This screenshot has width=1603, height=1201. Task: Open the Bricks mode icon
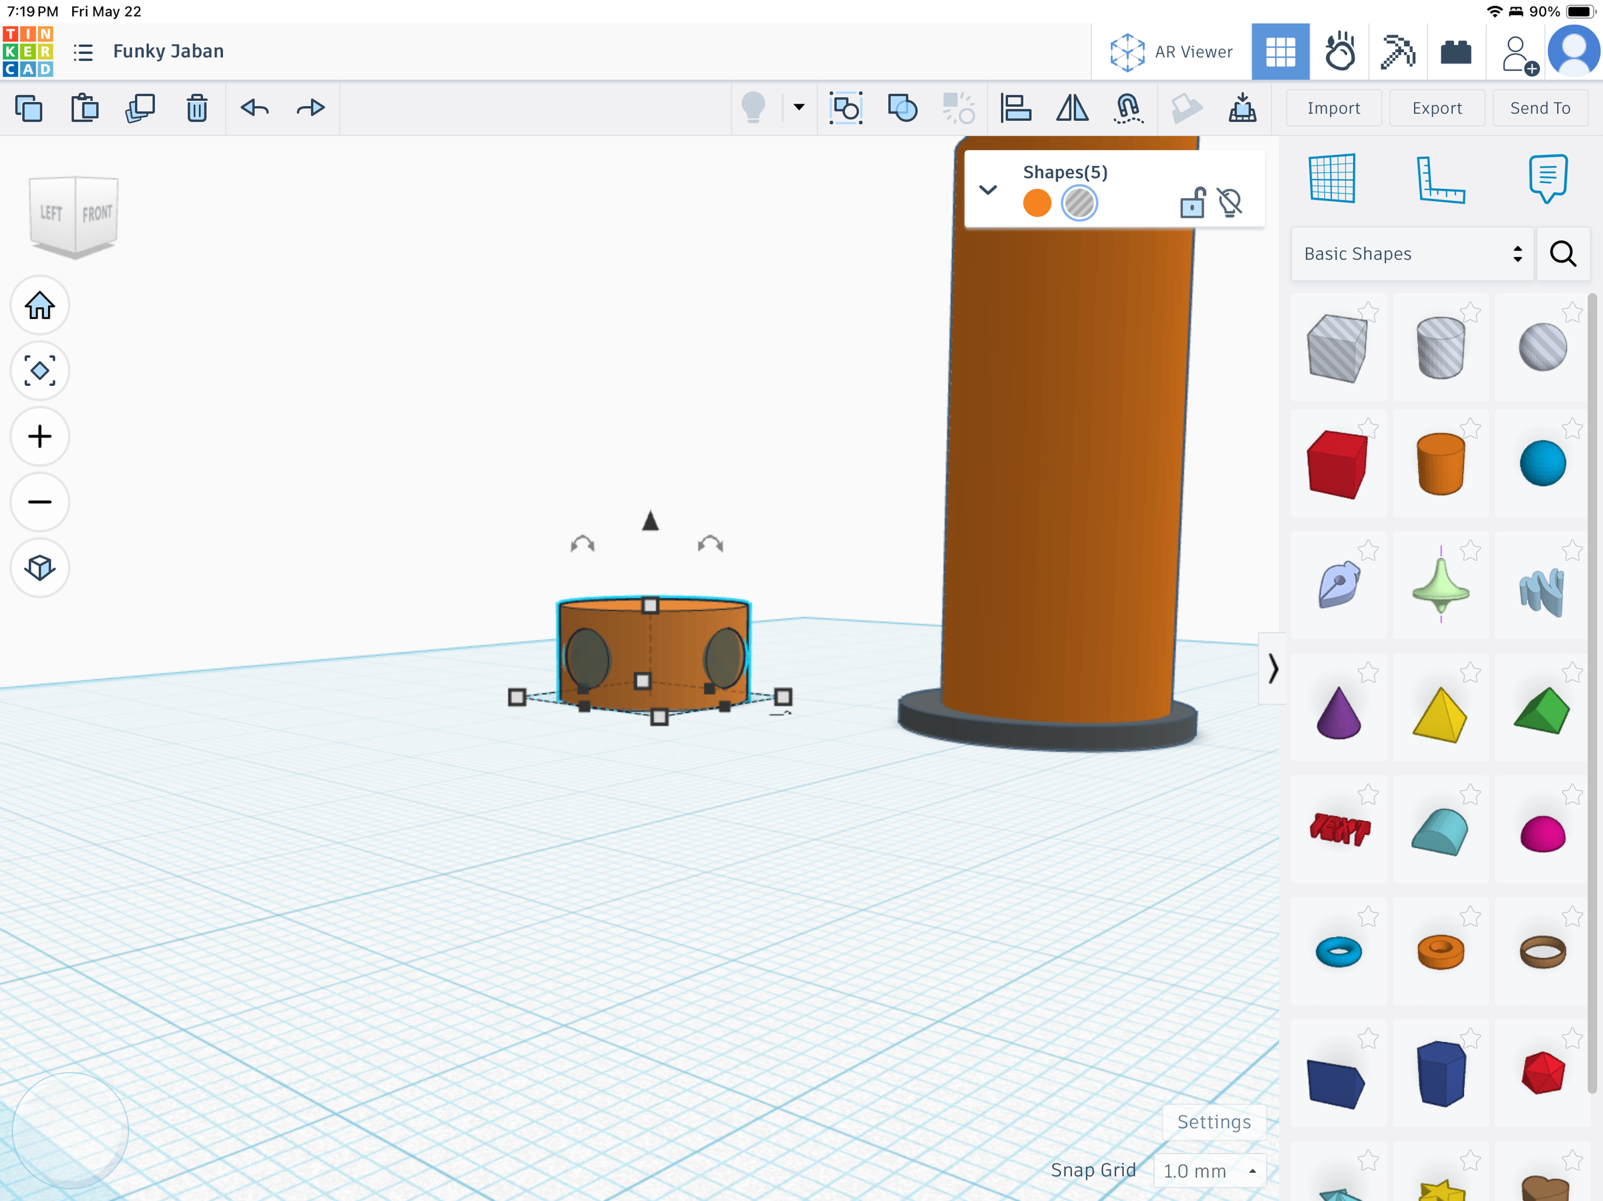(1456, 52)
